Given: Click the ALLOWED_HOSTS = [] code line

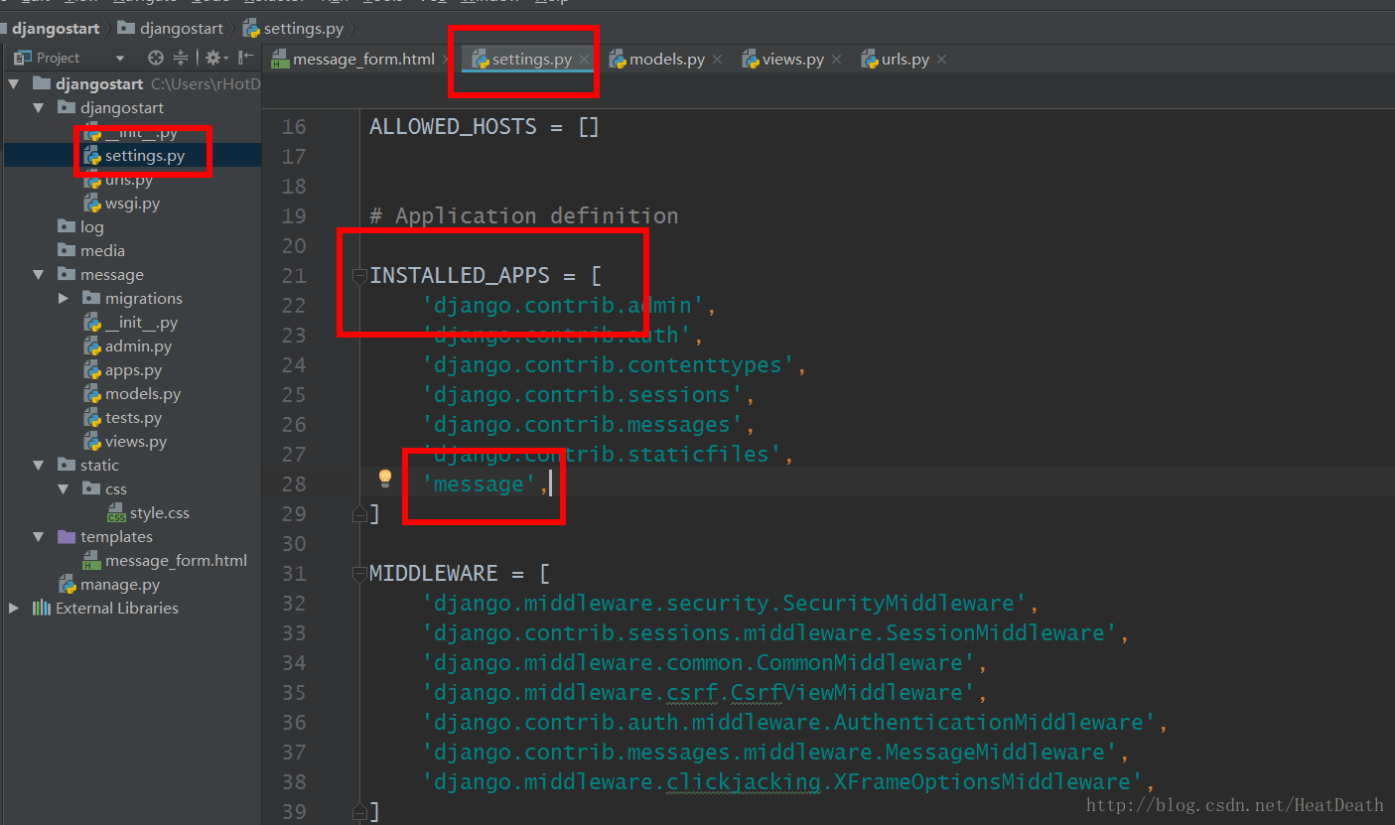Looking at the screenshot, I should click(x=485, y=126).
